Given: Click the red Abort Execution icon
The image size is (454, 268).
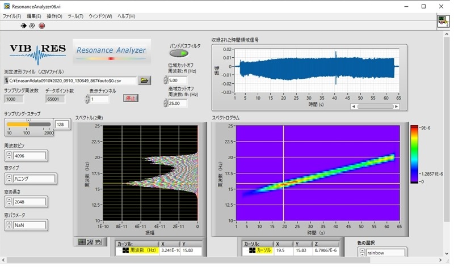Looking at the screenshot, I should point(42,25).
